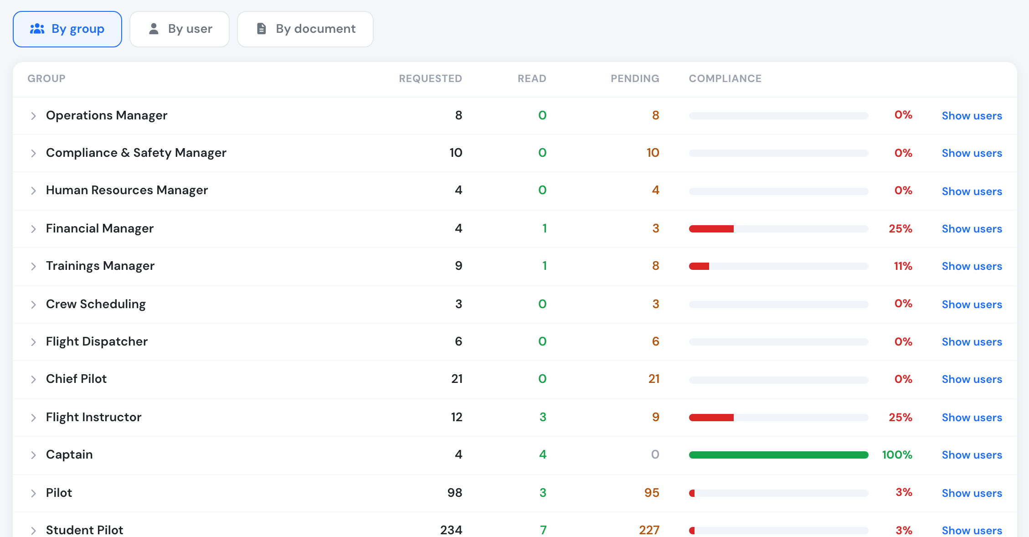The width and height of the screenshot is (1029, 537).
Task: Expand the Human Resources Manager row
Action: pos(33,191)
